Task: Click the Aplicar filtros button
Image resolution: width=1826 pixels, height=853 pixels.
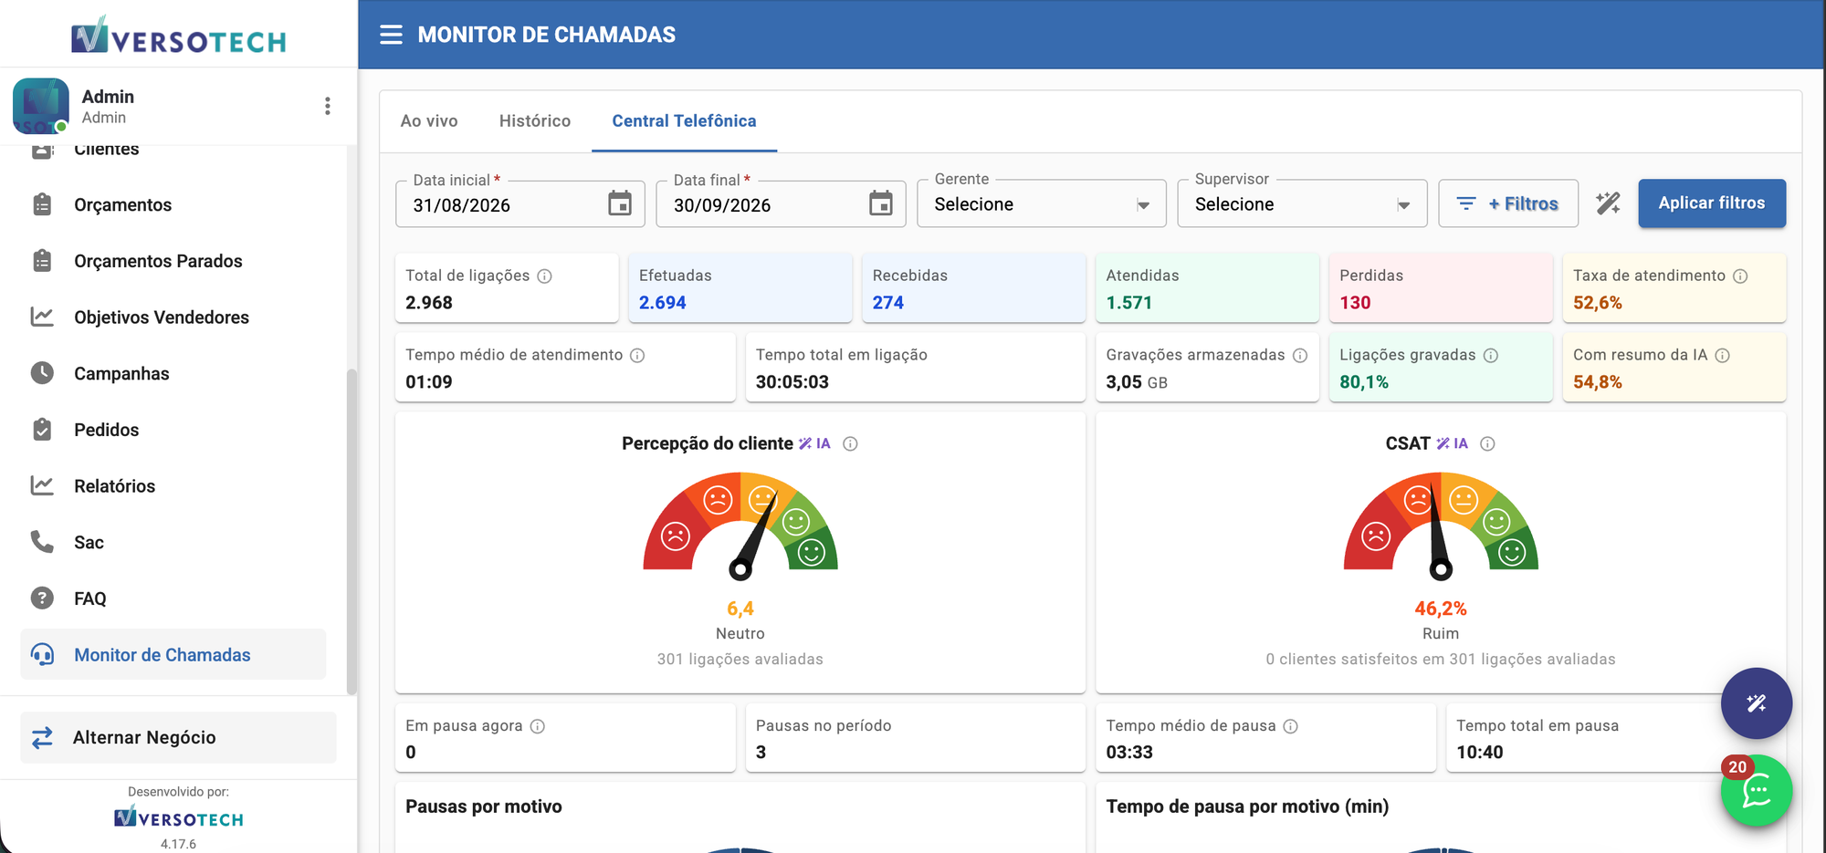Action: (1712, 203)
